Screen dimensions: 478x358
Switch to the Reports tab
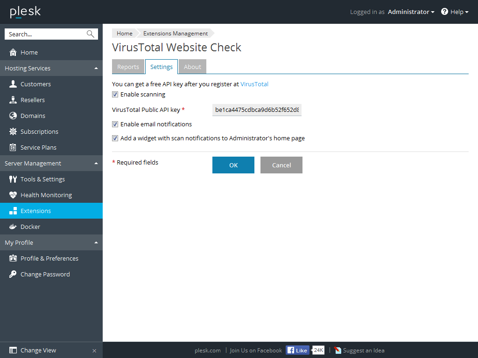[128, 66]
